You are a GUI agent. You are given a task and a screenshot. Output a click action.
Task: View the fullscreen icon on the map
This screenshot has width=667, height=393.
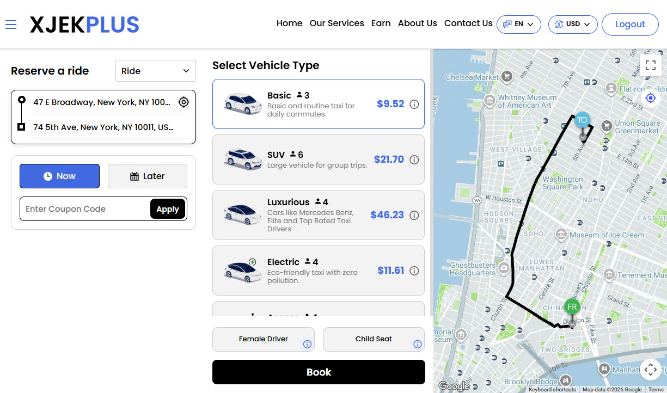(651, 65)
